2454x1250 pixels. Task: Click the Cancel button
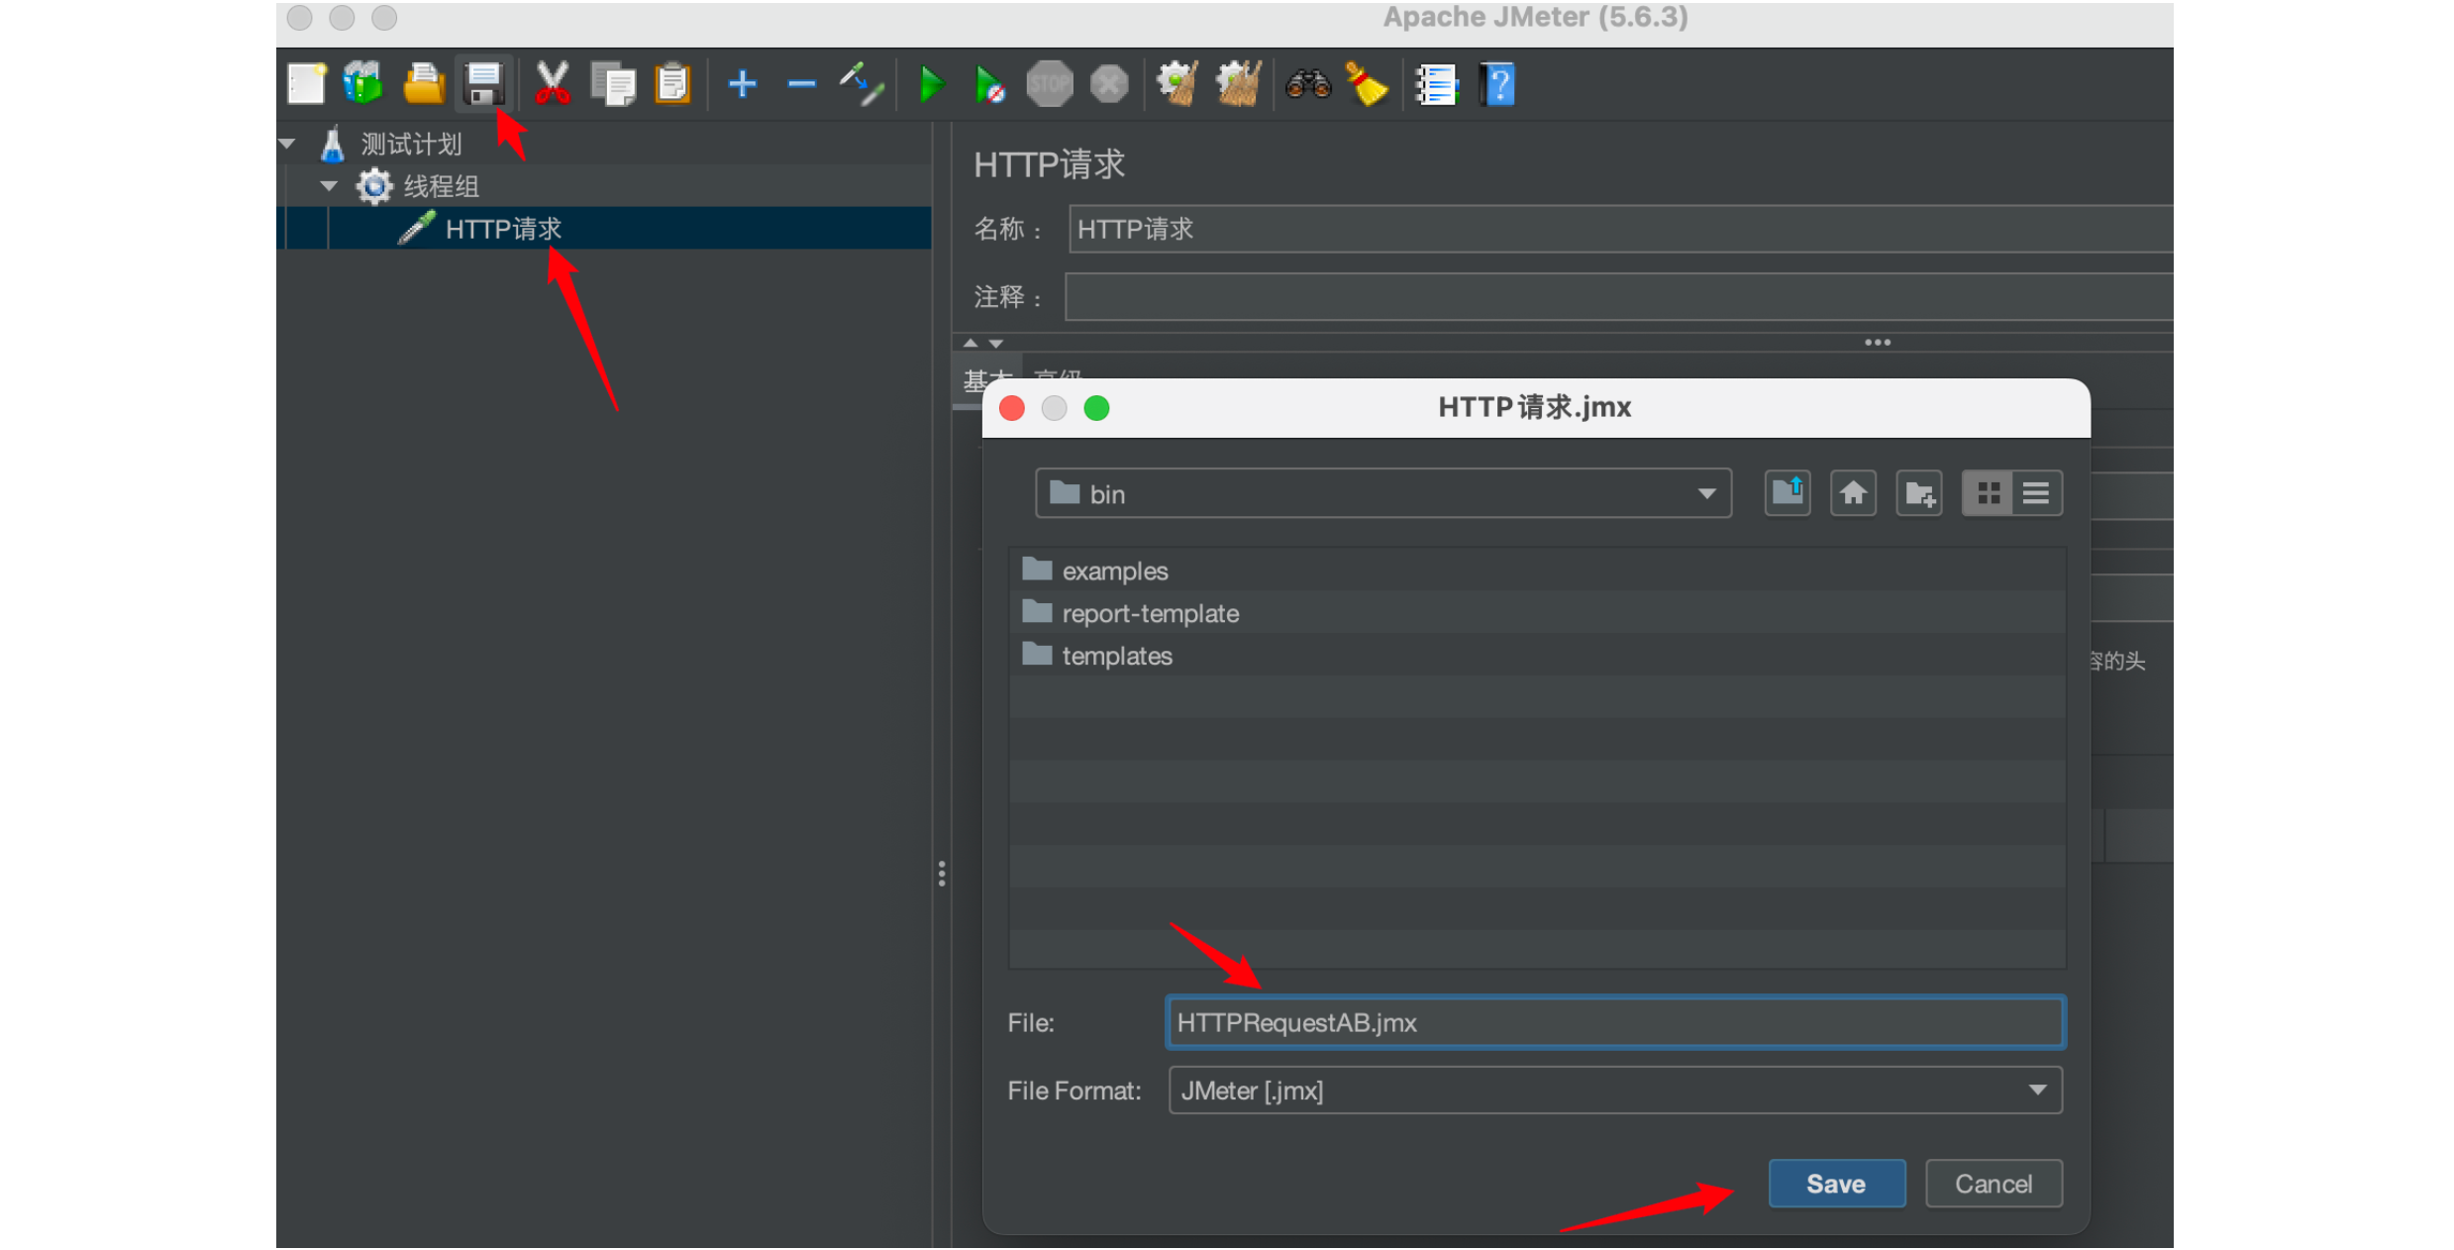pyautogui.click(x=1994, y=1184)
